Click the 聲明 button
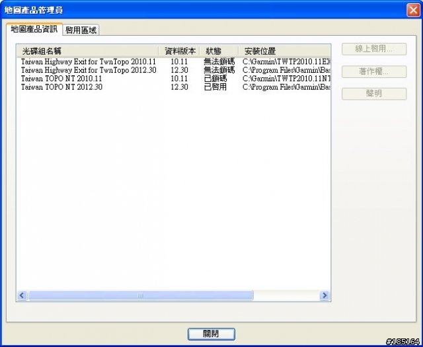Viewport: 423px width, 347px height. click(374, 94)
